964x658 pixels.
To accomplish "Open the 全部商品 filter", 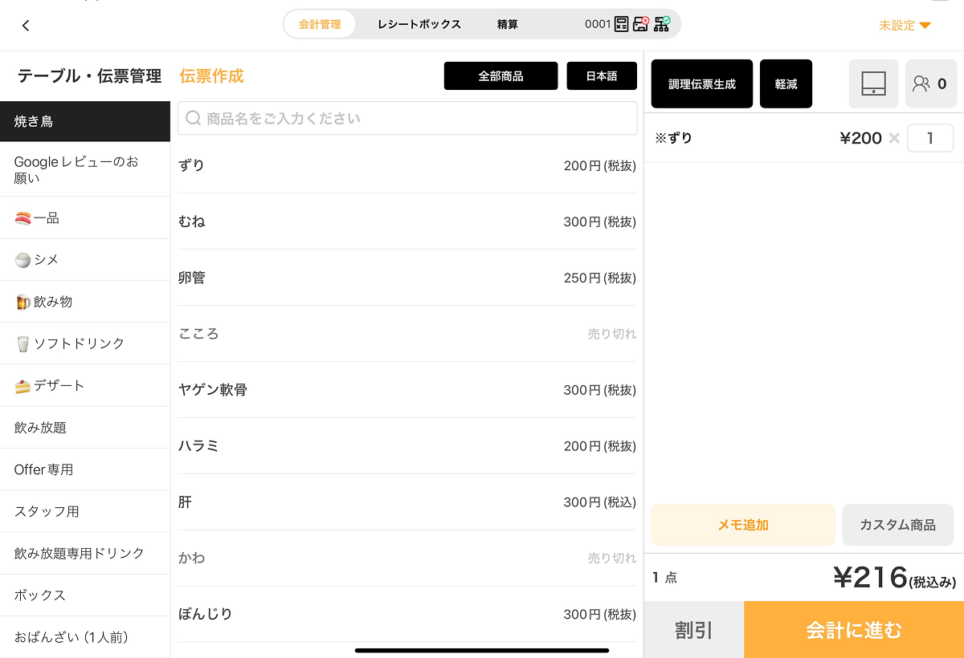I will (x=500, y=76).
